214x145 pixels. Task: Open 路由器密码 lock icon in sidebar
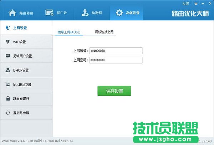(7, 98)
